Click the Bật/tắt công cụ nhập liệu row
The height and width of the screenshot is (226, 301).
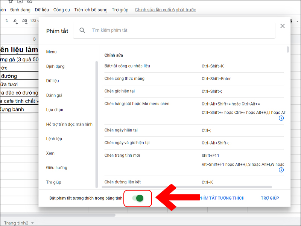tap(194, 66)
